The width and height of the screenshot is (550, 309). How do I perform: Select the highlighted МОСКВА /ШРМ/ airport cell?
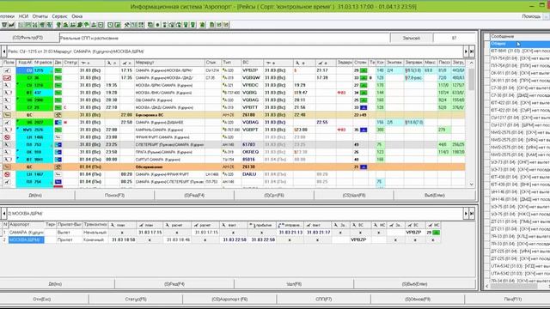click(27, 239)
